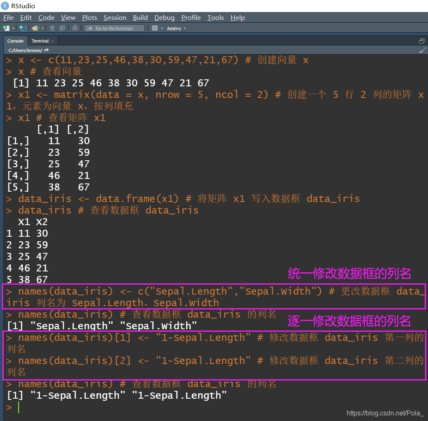Image resolution: width=428 pixels, height=421 pixels.
Task: Open the new R project icon
Action: tap(22, 28)
